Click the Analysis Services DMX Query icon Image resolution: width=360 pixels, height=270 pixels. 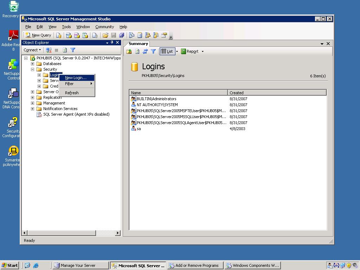(77, 35)
